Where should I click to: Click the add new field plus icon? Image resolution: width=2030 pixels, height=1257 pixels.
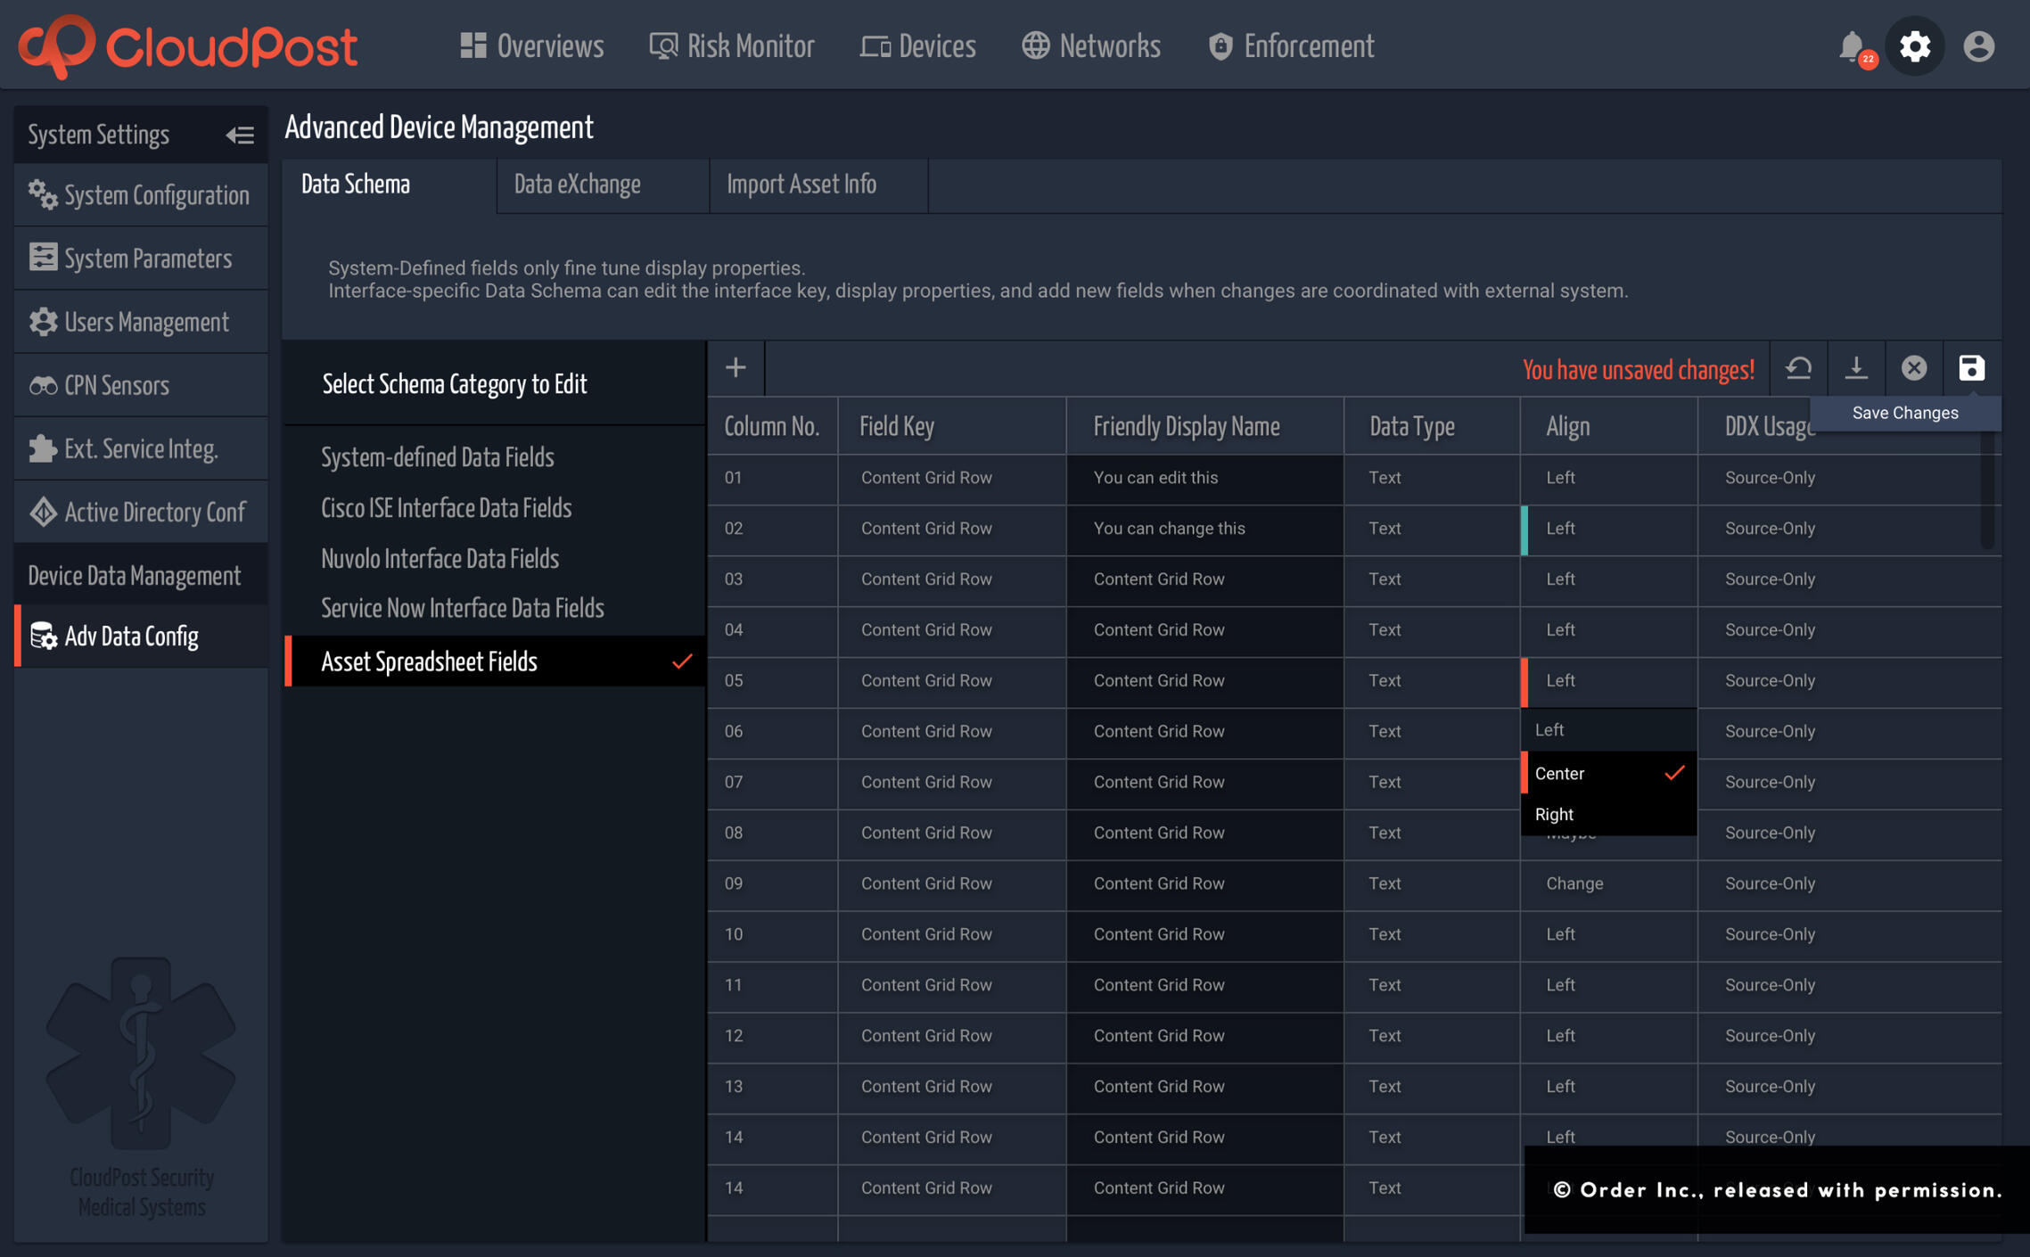tap(736, 367)
